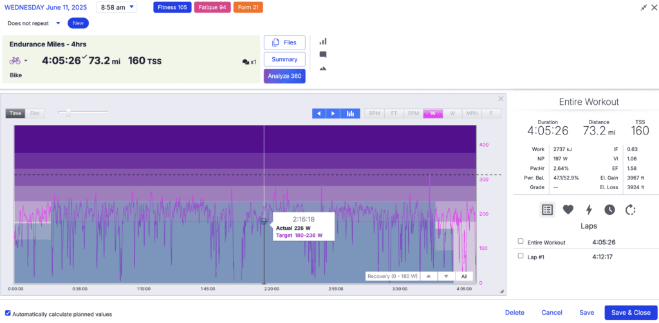This screenshot has width=659, height=323.
Task: Click the 73.2 mi distance field in the summary card
Action: [x=105, y=61]
